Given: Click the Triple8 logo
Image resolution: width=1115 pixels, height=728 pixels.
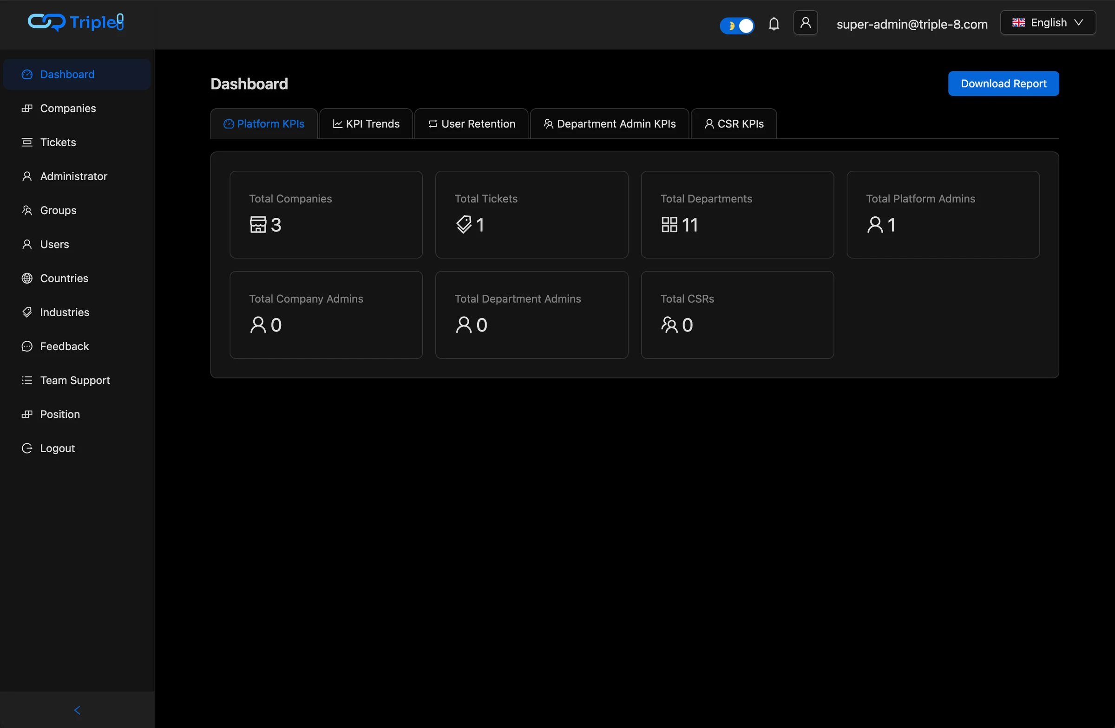Looking at the screenshot, I should click(76, 22).
